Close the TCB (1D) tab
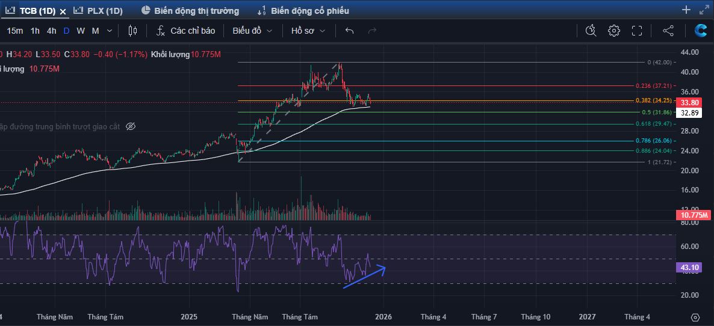714x326 pixels. (x=63, y=11)
